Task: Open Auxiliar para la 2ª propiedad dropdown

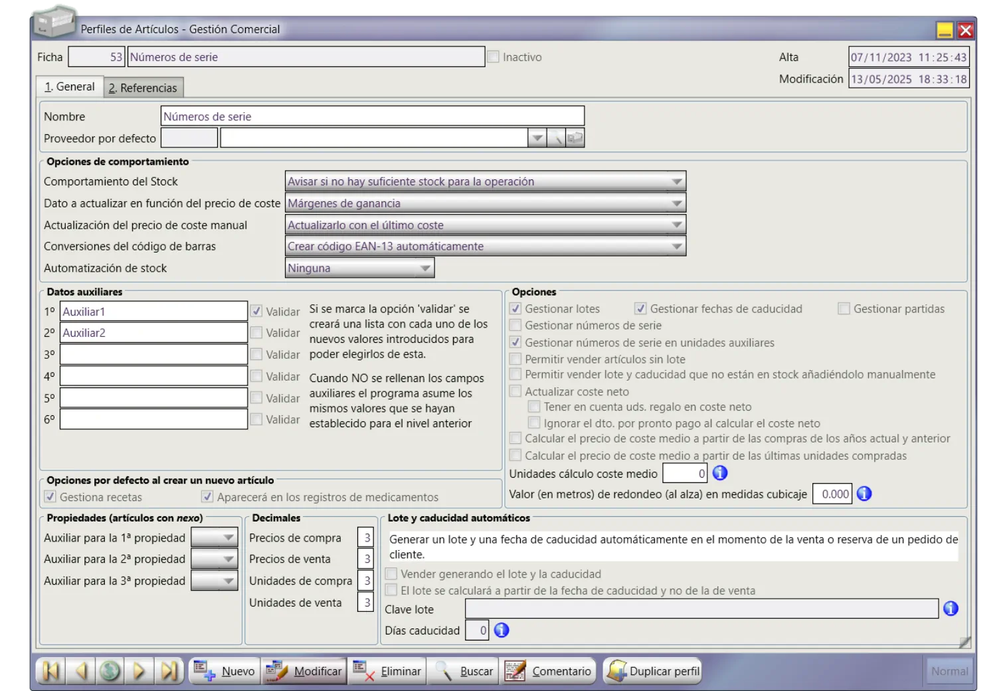Action: coord(214,559)
